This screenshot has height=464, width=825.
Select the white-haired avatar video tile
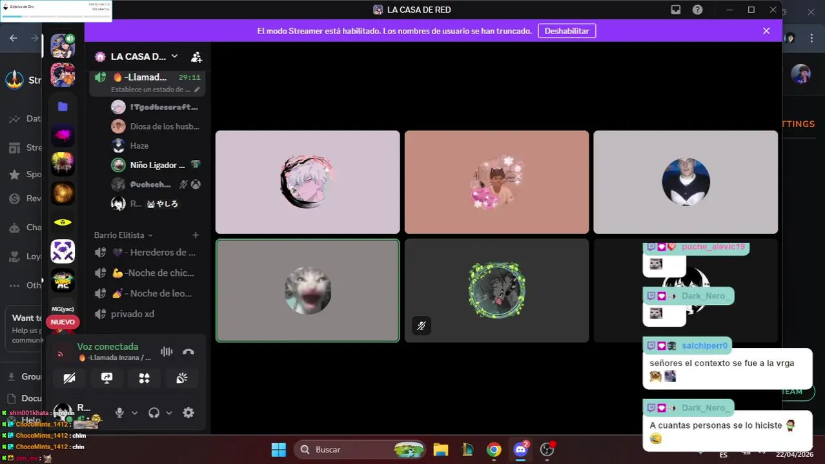[307, 182]
